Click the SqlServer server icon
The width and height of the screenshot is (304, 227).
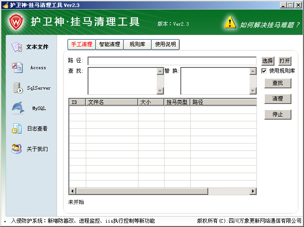point(18,88)
